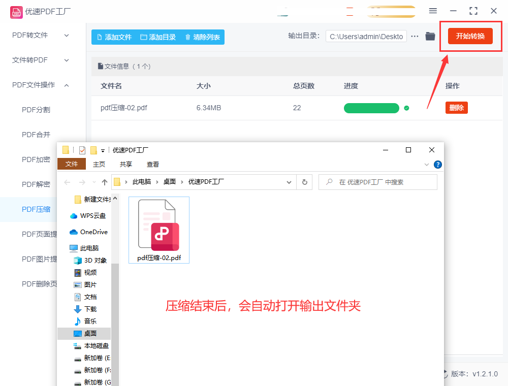The height and width of the screenshot is (386, 508).
Task: Open output folder via dark folder icon
Action: (430, 36)
